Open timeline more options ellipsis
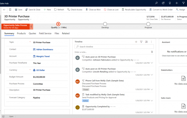 (x=151, y=42)
